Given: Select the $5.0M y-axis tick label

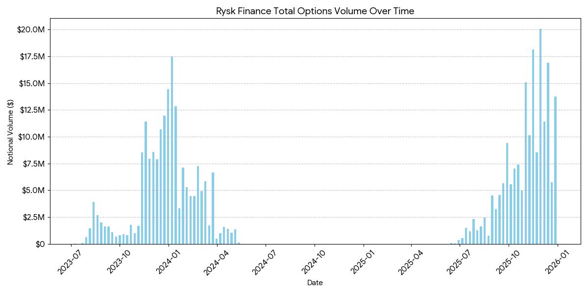Looking at the screenshot, I should 33,190.
